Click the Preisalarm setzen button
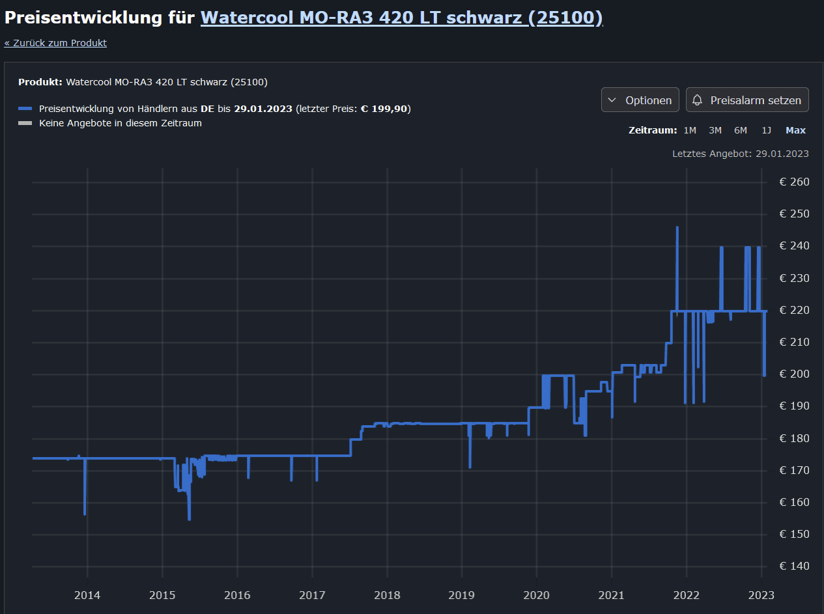 click(x=747, y=100)
